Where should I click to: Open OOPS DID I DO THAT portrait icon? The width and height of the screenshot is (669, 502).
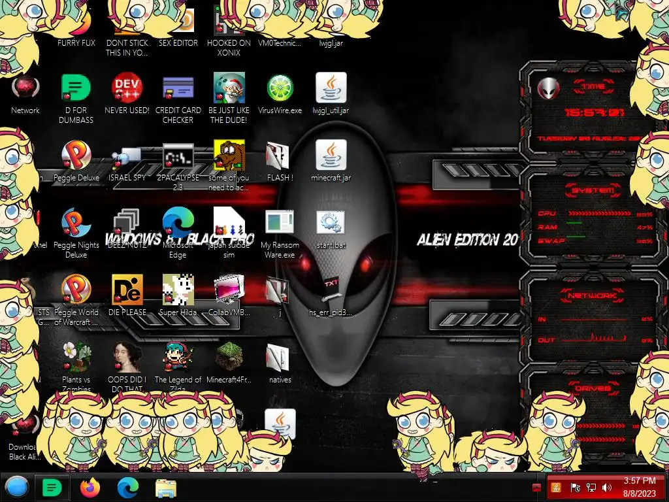pyautogui.click(x=127, y=357)
